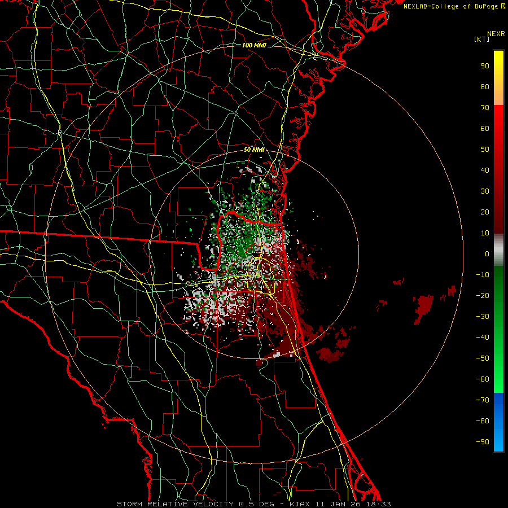The image size is (508, 508).
Task: Click the 60 value on the velocity scale
Action: click(x=485, y=128)
